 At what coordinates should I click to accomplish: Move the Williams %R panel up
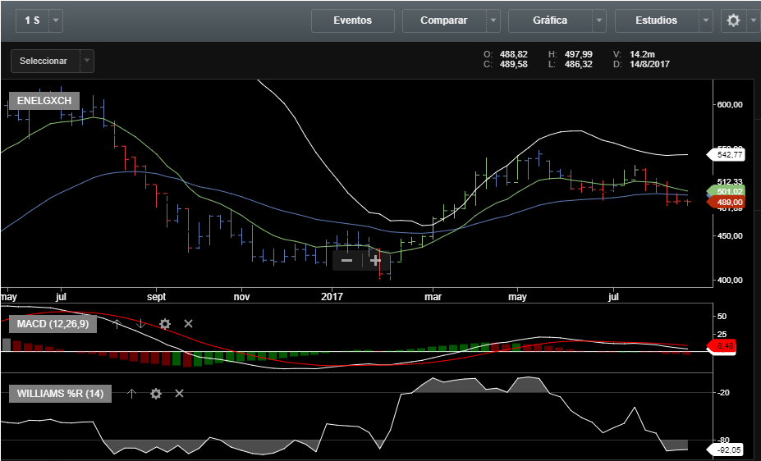click(131, 394)
